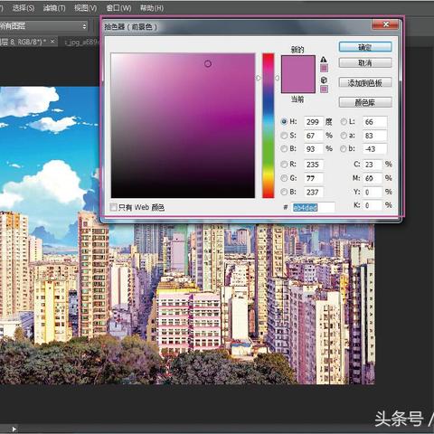
Task: Close the RGB/8 document tab
Action: point(52,41)
